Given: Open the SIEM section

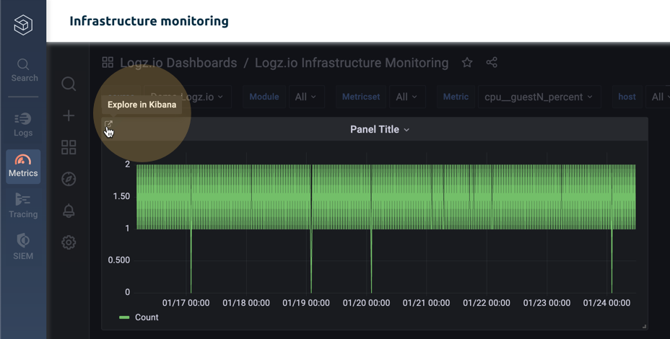Looking at the screenshot, I should [x=23, y=246].
